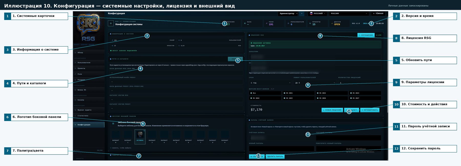This screenshot has height=166, width=461.
Task: Click the Роли 191 stat card
Action: (x=274, y=23)
